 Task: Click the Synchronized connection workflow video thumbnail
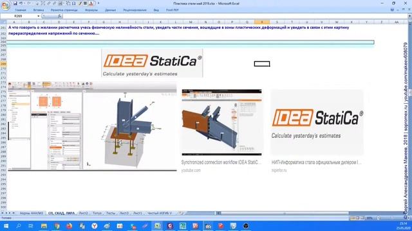[x=221, y=123]
